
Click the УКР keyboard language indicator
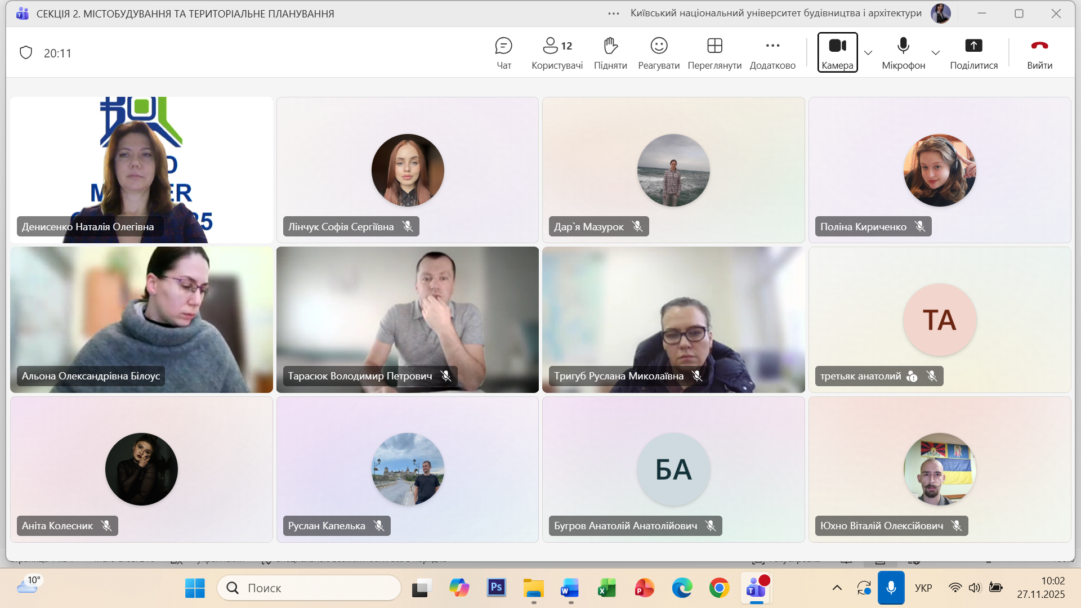click(923, 588)
